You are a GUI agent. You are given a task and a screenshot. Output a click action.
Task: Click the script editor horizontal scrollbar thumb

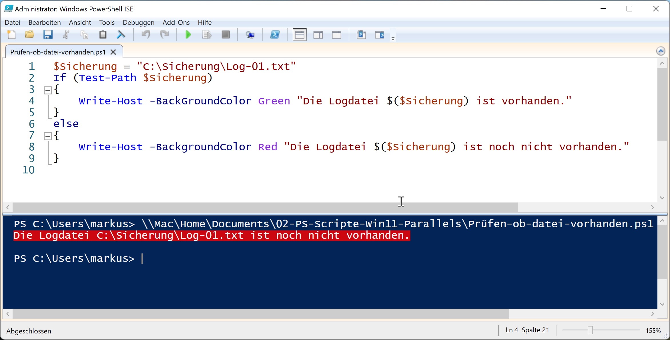[x=265, y=207]
